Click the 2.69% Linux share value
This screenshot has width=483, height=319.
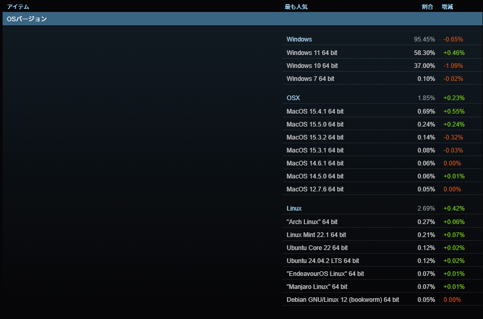[426, 208]
